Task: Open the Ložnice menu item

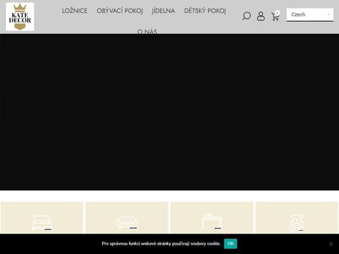Action: point(75,11)
